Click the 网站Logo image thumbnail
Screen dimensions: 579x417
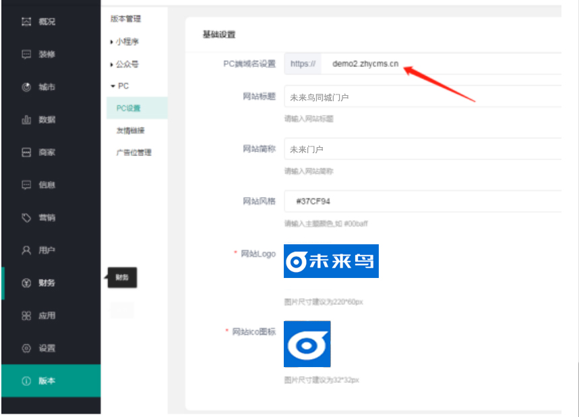tap(331, 261)
